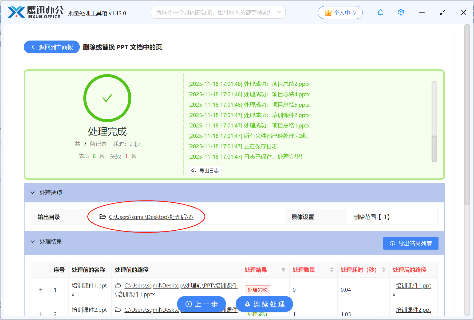Click the filter icon on 处理结果 column
Viewport: 474px width, 320px height.
coord(283,270)
